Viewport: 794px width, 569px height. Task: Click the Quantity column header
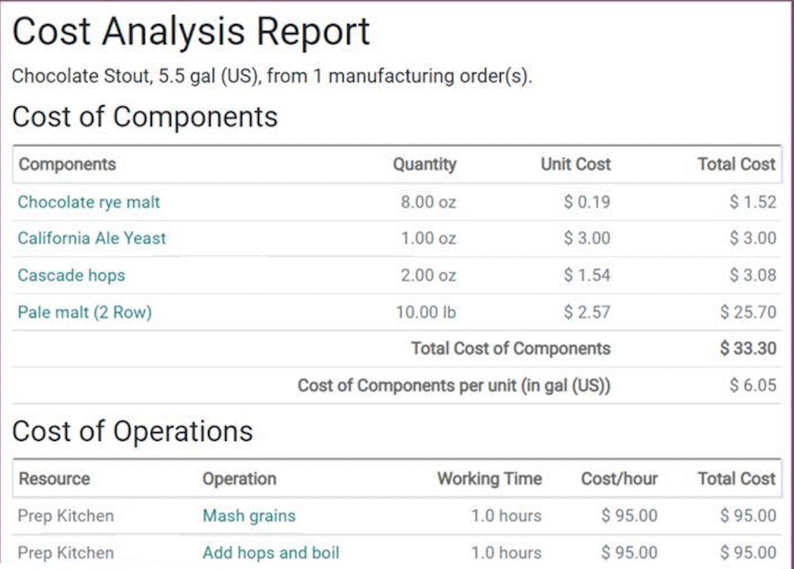[x=424, y=165]
